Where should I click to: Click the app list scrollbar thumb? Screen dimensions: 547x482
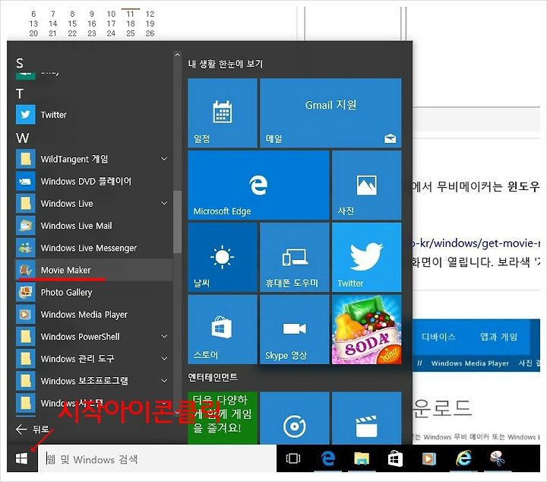(x=177, y=222)
